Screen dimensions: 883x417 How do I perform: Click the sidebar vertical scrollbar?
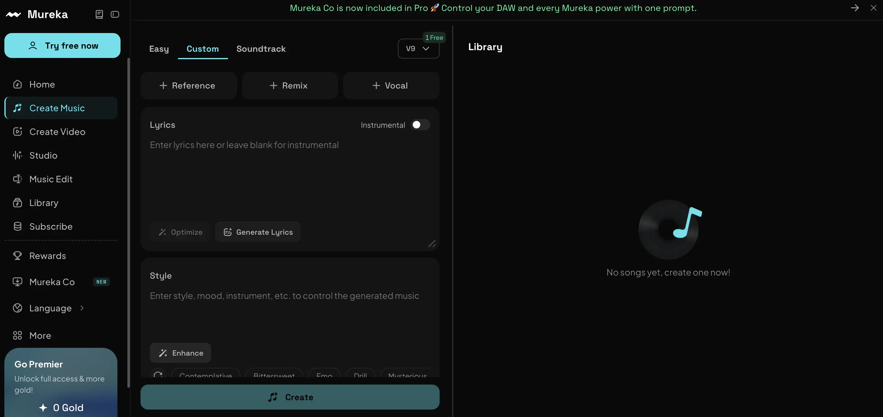click(x=129, y=222)
